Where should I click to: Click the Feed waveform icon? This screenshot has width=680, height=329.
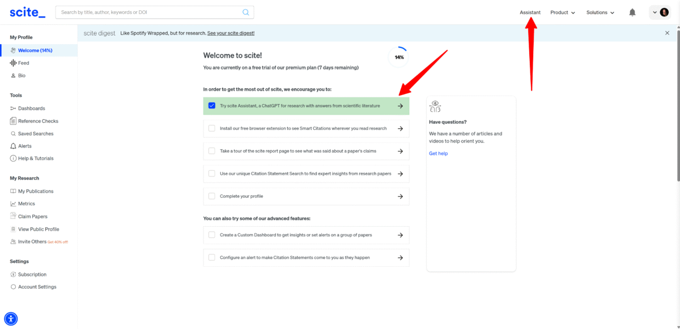[13, 63]
